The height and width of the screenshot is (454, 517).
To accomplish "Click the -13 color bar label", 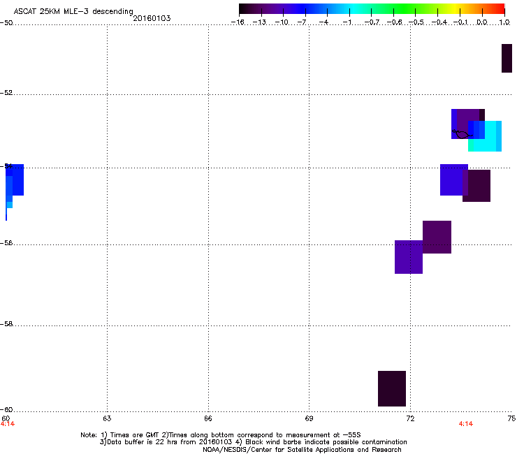I will [259, 22].
